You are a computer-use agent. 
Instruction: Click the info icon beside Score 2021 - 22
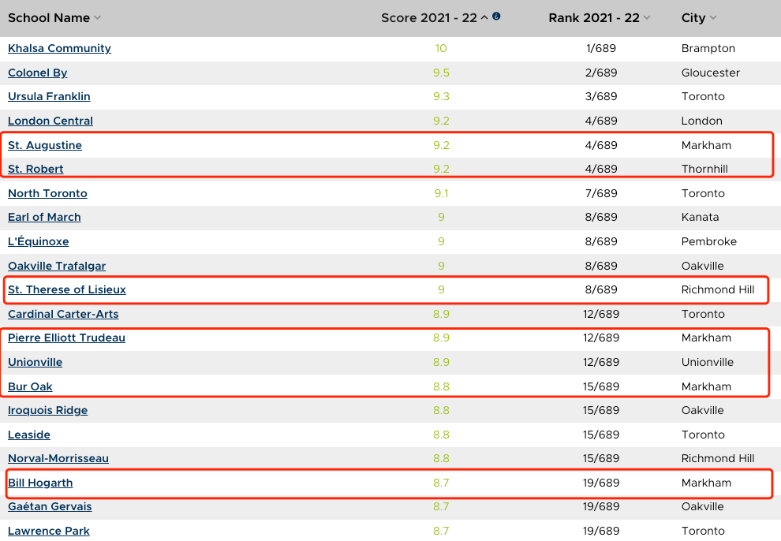pos(496,16)
